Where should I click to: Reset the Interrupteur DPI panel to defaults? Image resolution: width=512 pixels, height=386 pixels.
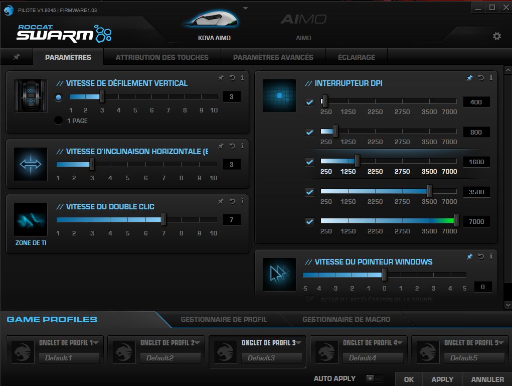click(481, 77)
